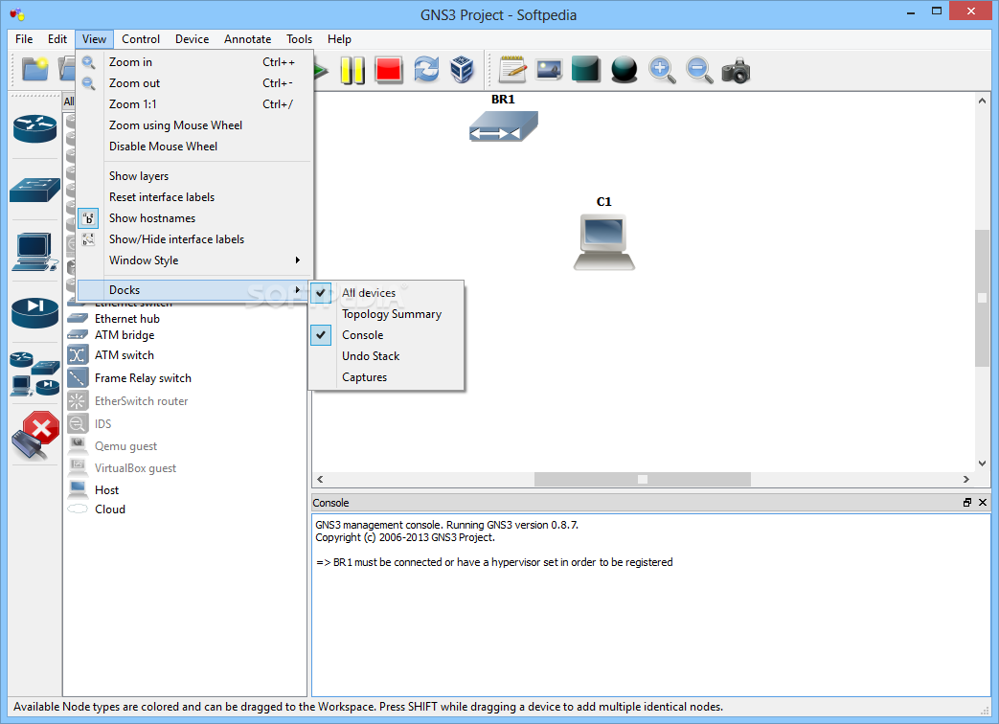Close the Console panel
Image resolution: width=999 pixels, height=724 pixels.
pos(983,503)
